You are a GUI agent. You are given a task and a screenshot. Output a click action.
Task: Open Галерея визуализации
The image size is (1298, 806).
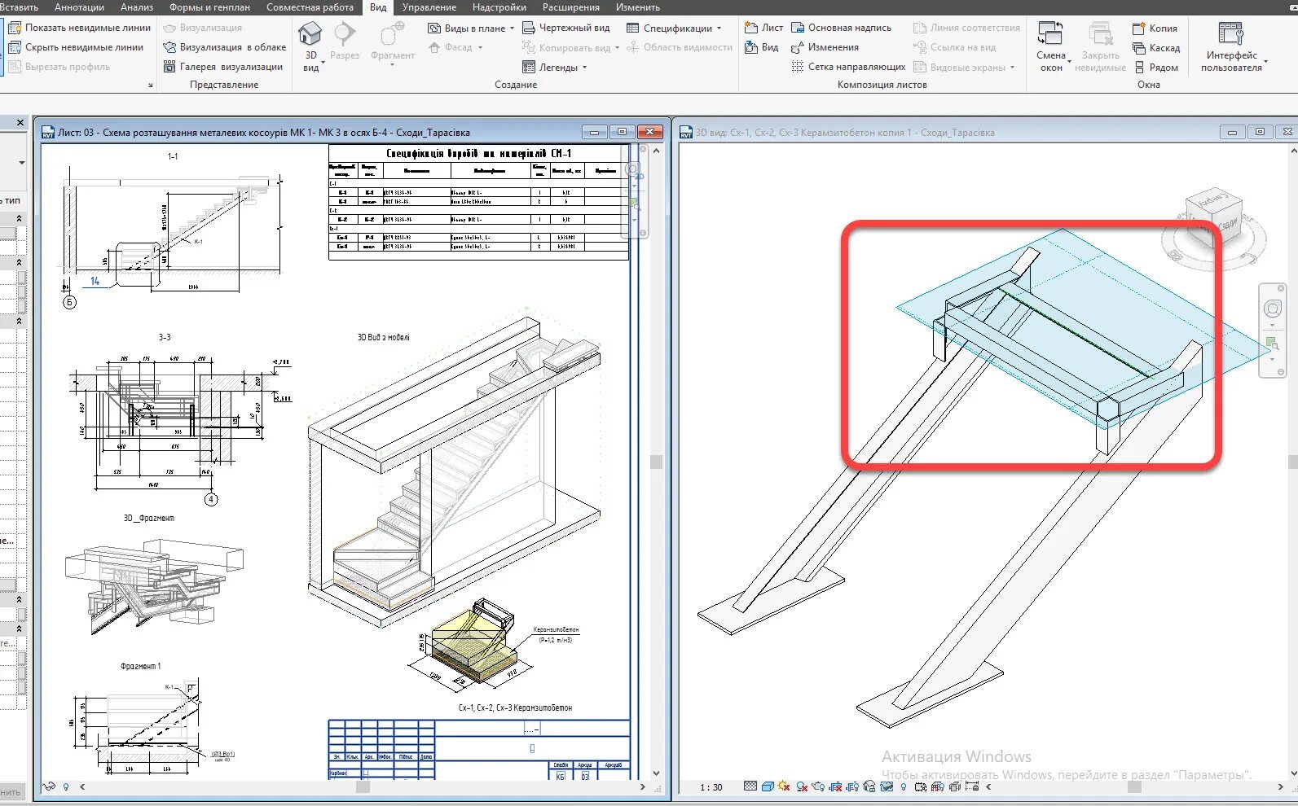[222, 67]
